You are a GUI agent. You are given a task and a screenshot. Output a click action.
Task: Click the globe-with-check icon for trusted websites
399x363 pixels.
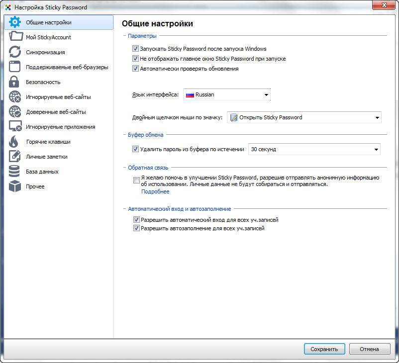click(15, 112)
